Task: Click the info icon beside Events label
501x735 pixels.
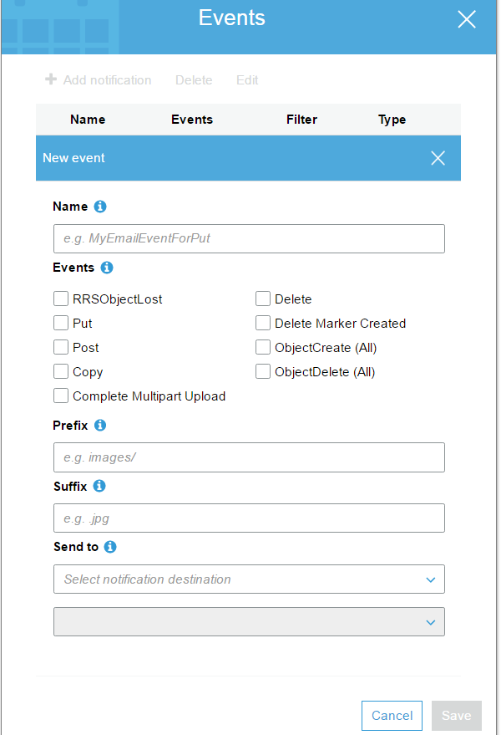Action: coord(107,268)
